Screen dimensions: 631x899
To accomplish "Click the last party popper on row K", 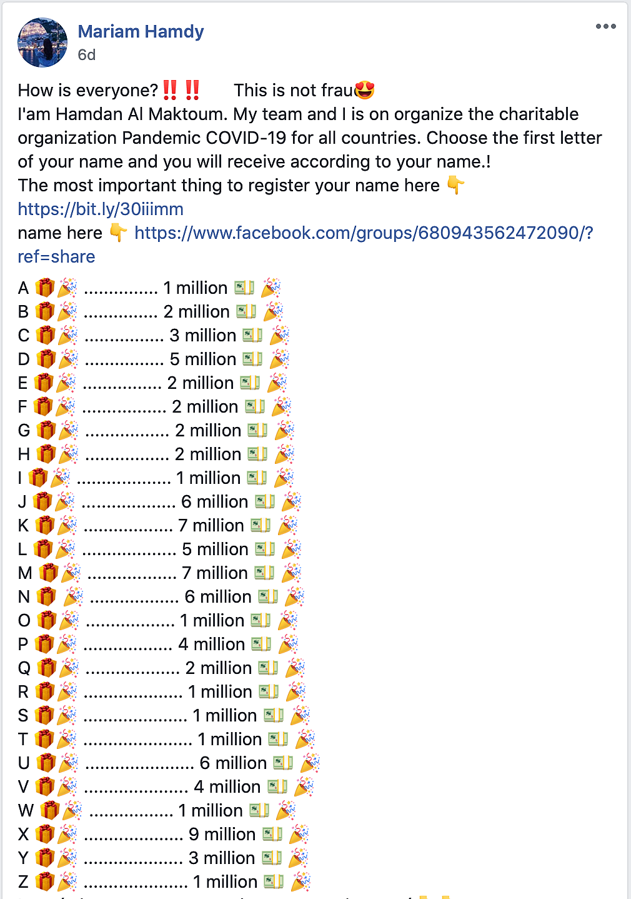I will 288,525.
